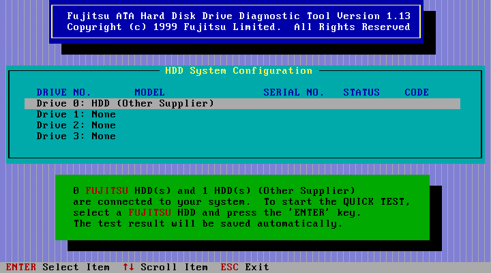This screenshot has height=273, width=491.
Task: Click the Copyright 1999 Fujitsu Limited line
Action: (239, 27)
